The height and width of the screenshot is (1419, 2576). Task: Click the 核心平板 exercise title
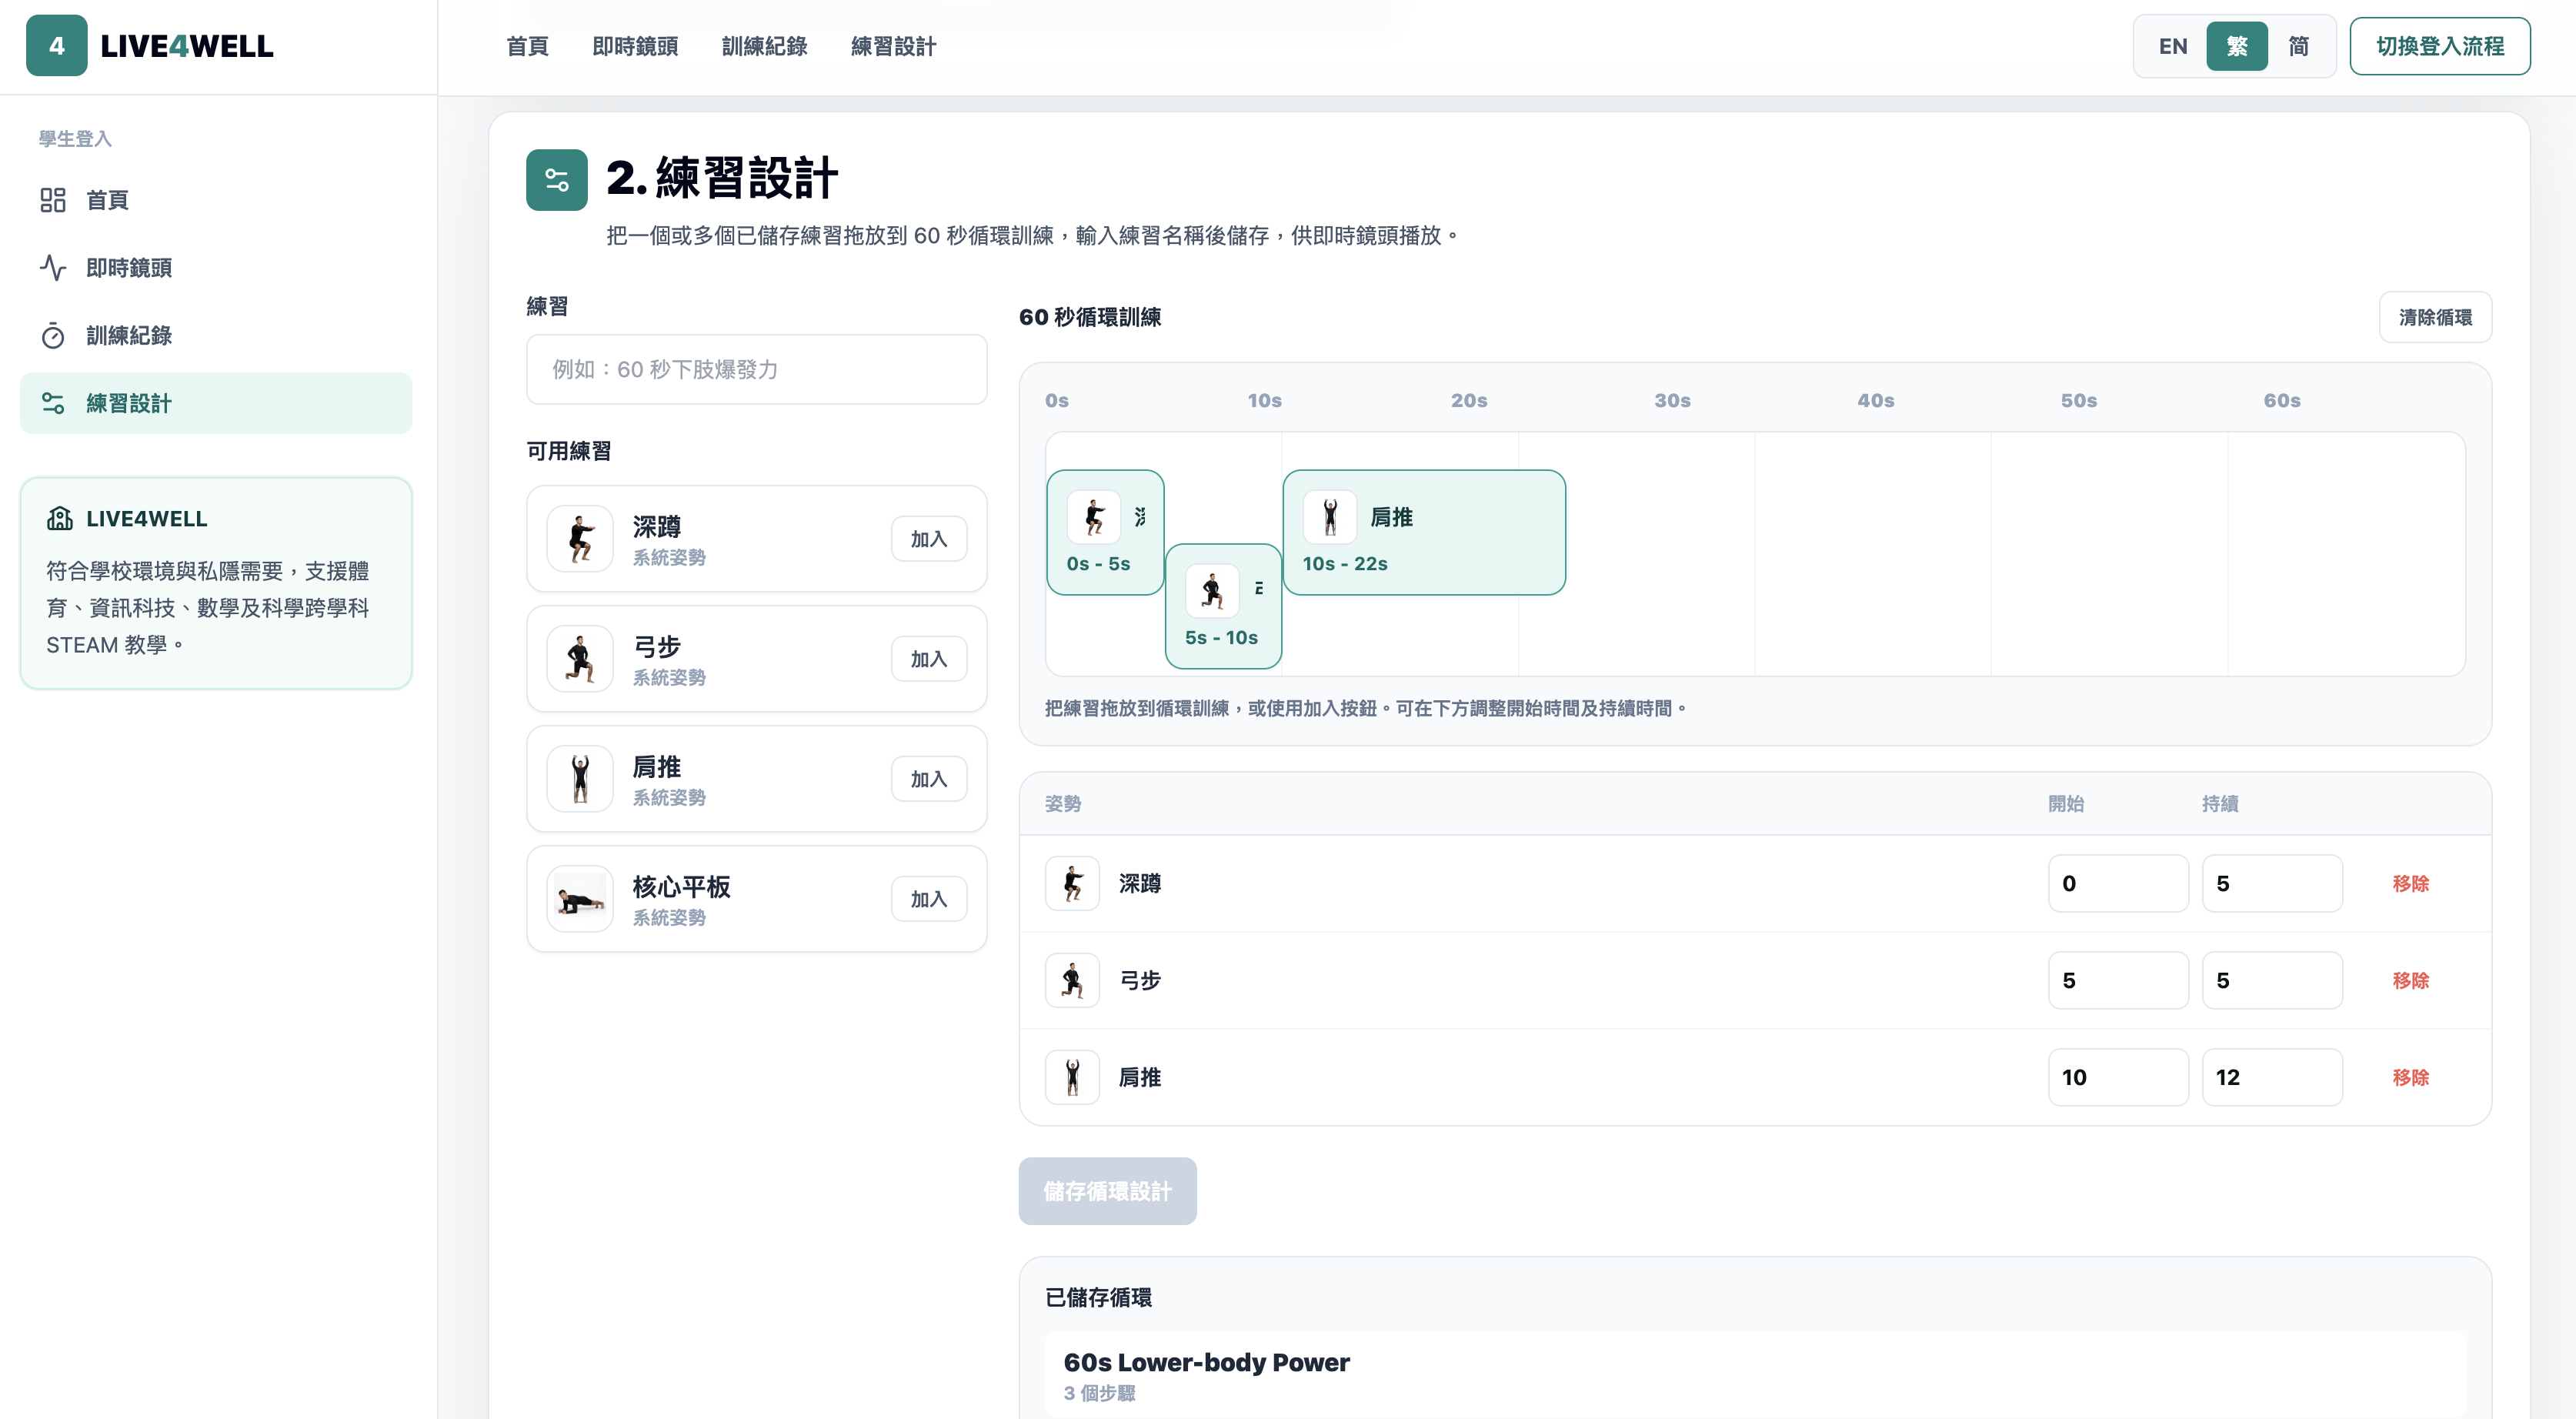click(x=681, y=887)
